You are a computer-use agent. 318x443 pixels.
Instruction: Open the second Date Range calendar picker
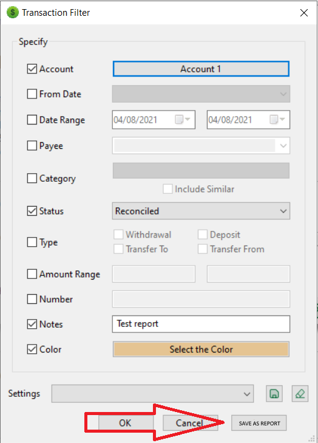pyautogui.click(x=278, y=120)
